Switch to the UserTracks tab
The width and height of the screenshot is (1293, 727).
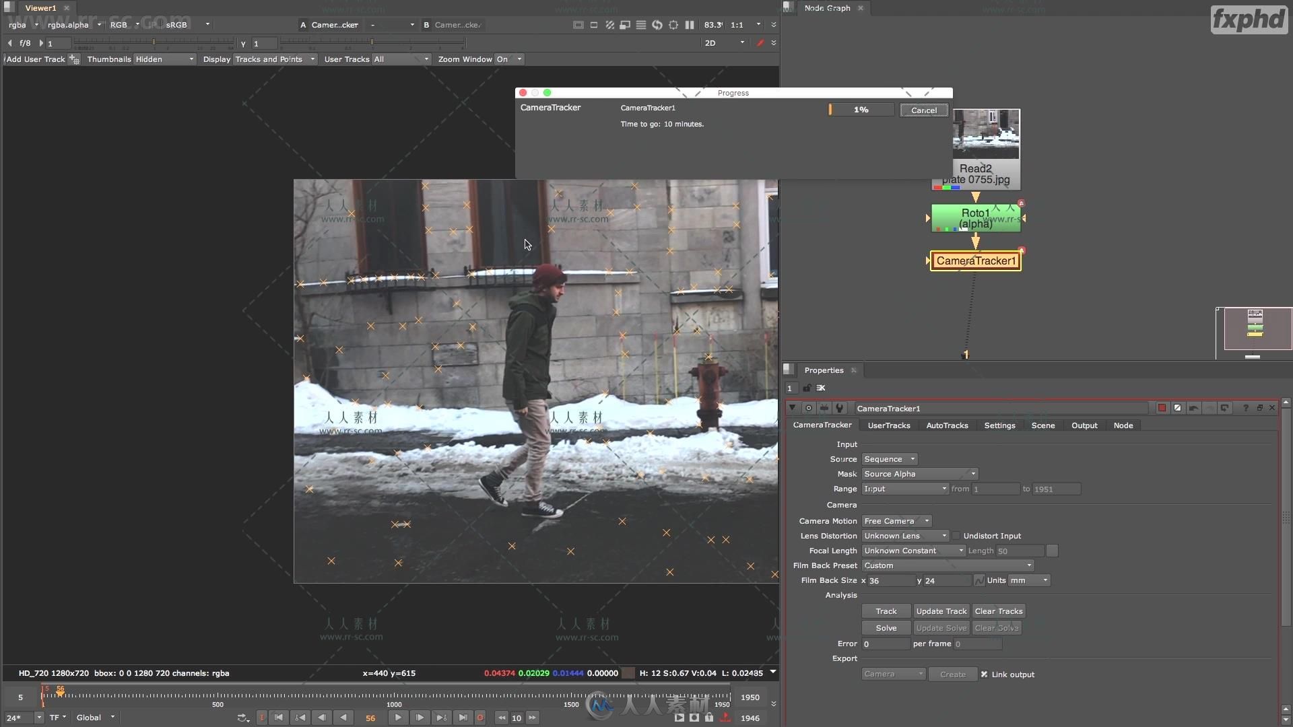click(x=889, y=424)
